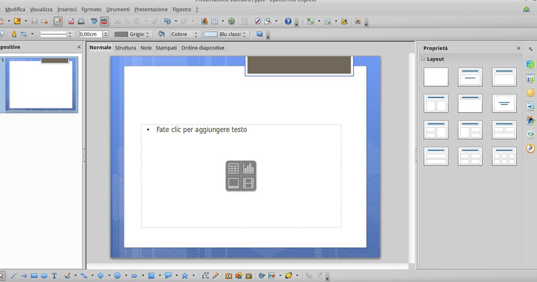Viewport: 537px width, 282px height.
Task: Choose the blank slide layout
Action: tap(436, 76)
